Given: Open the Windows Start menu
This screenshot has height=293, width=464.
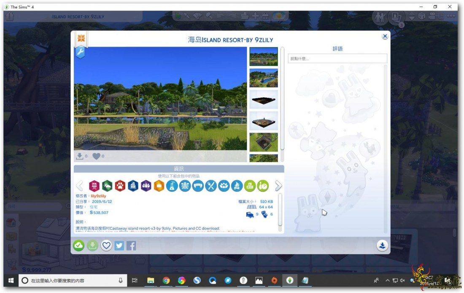Looking at the screenshot, I should pyautogui.click(x=11, y=281).
